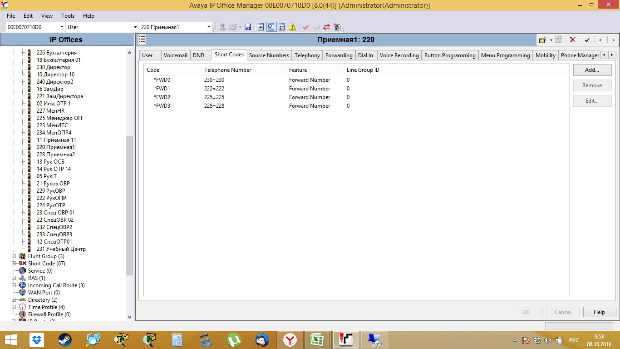
Task: Click the Code column header
Action: coord(172,70)
